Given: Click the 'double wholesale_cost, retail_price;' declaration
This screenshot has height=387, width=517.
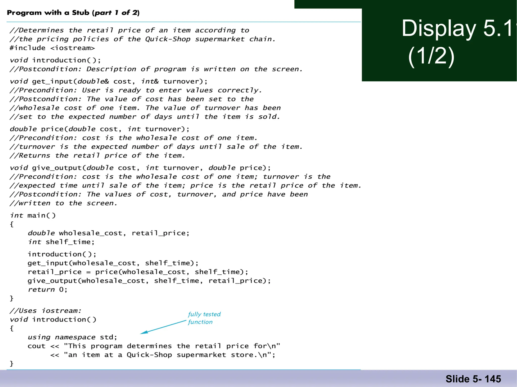Looking at the screenshot, I should 109,233.
